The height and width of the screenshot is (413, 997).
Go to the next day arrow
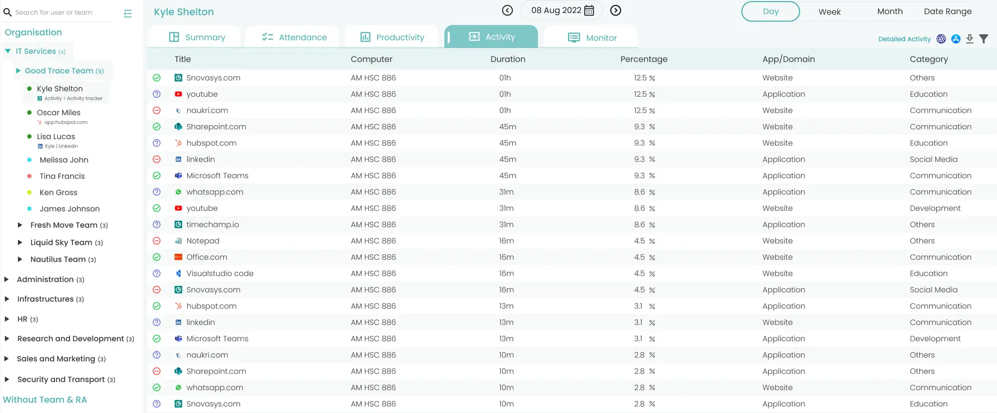click(616, 10)
